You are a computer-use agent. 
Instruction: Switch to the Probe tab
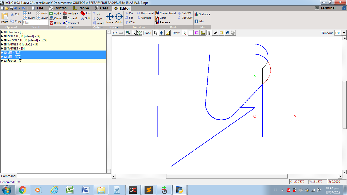pos(81,8)
